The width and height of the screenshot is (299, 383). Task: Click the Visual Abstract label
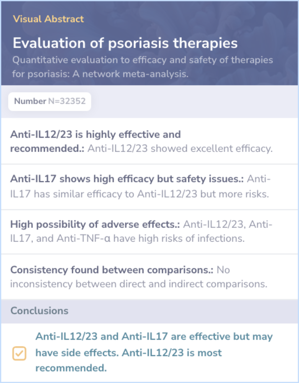tap(48, 19)
